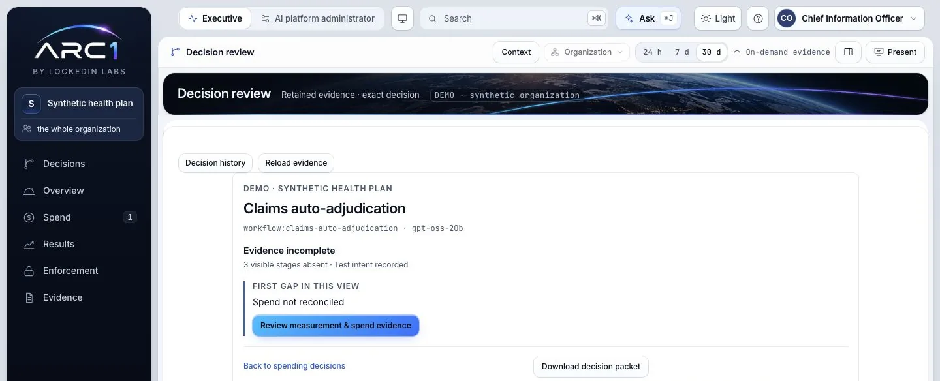
Task: Switch to AI platform administrator tab
Action: point(318,18)
